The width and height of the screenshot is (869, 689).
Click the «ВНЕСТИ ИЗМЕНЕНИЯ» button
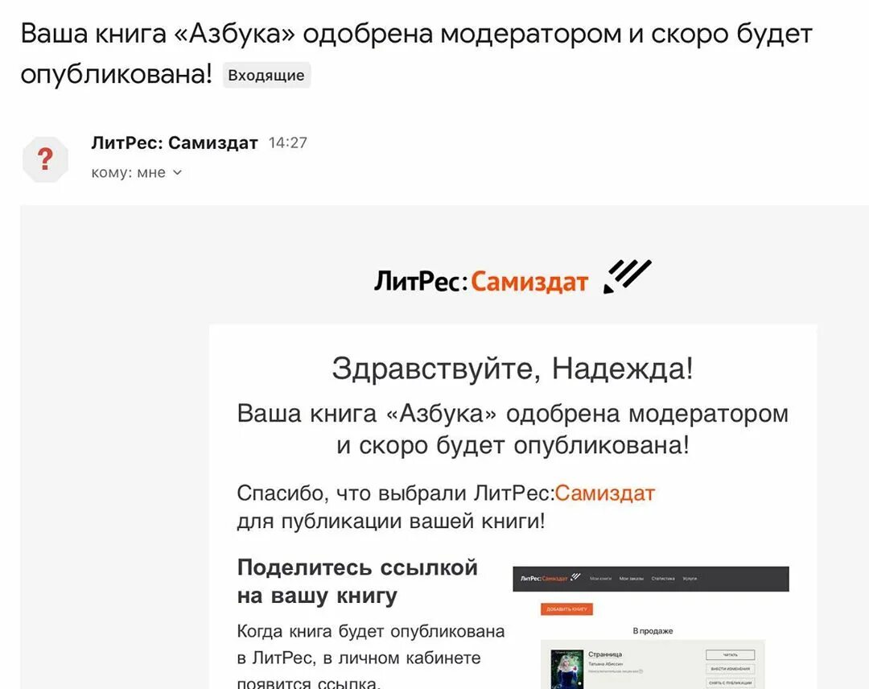coord(731,669)
